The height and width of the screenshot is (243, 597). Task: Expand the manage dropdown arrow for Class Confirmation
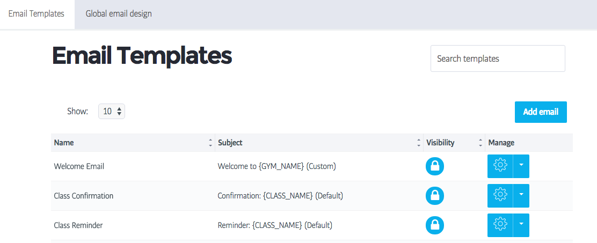click(521, 196)
